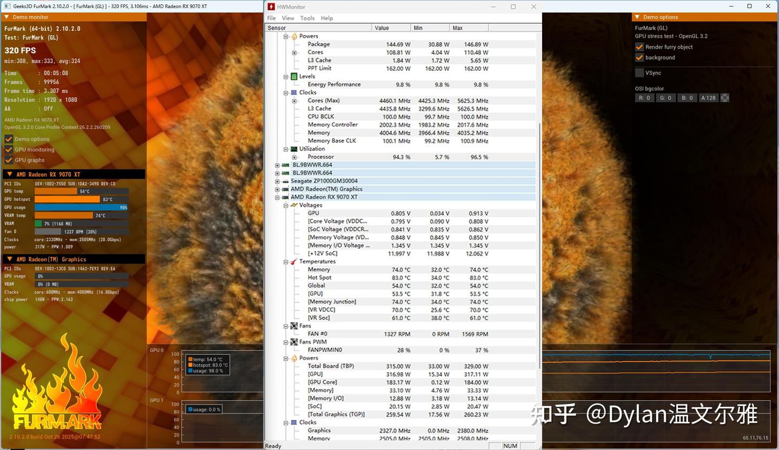Image resolution: width=779 pixels, height=450 pixels.
Task: Click the green Levels icon in HWMonitor
Action: (294, 76)
